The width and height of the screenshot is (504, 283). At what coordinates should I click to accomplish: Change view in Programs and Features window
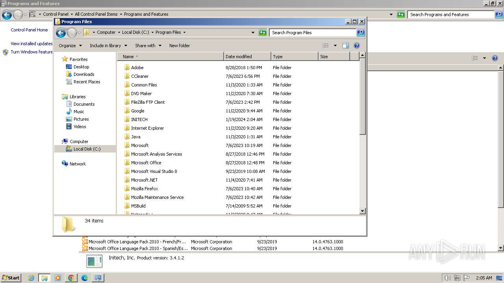tap(475, 58)
